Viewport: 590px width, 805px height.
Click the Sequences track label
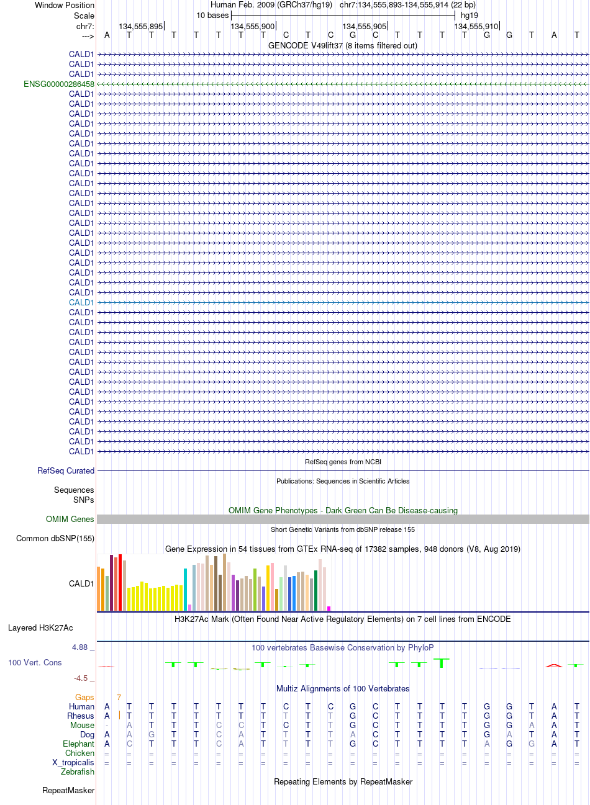pyautogui.click(x=74, y=490)
